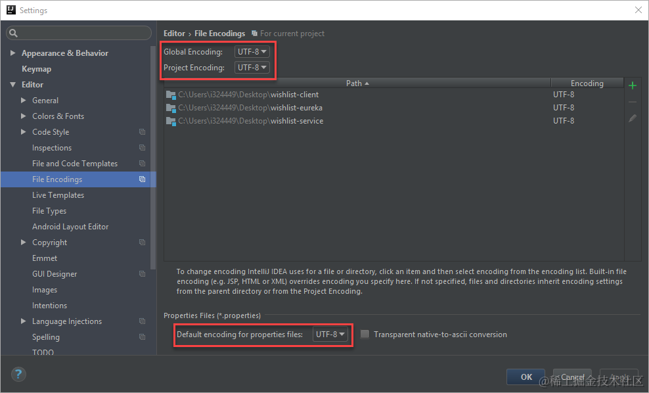Click into the settings search field
The image size is (649, 393).
79,33
